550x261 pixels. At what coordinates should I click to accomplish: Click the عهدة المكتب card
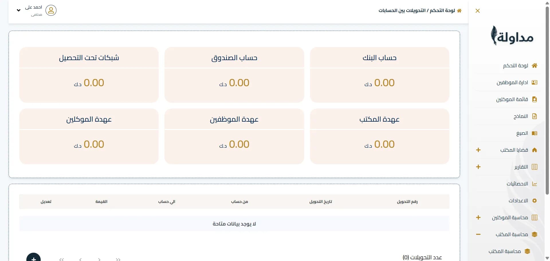380,136
